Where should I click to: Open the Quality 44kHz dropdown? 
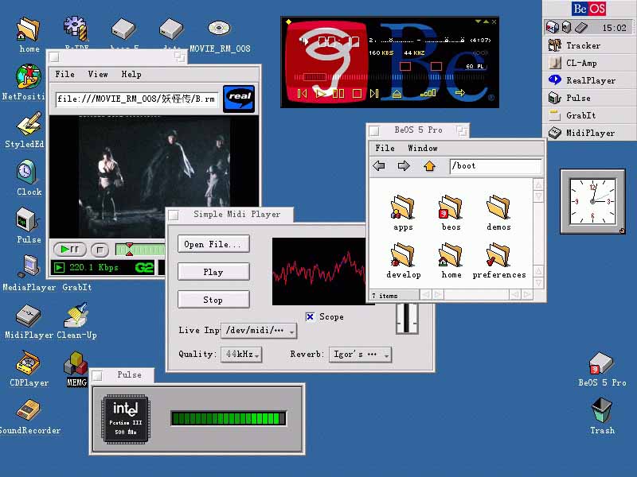(x=241, y=354)
